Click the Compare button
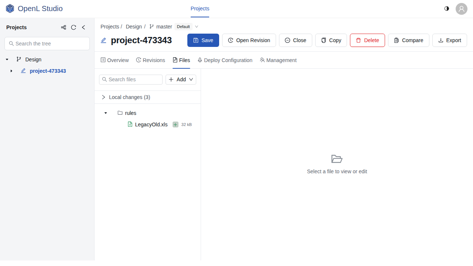 pyautogui.click(x=409, y=40)
